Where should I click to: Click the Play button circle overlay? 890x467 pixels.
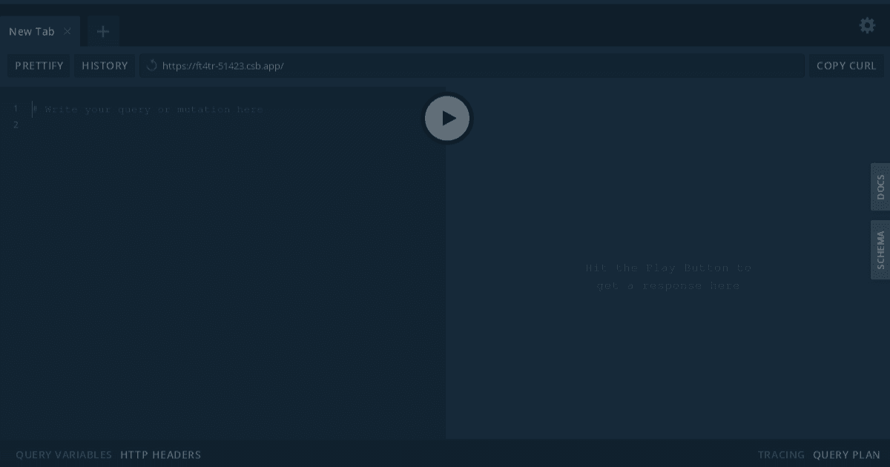tap(446, 118)
